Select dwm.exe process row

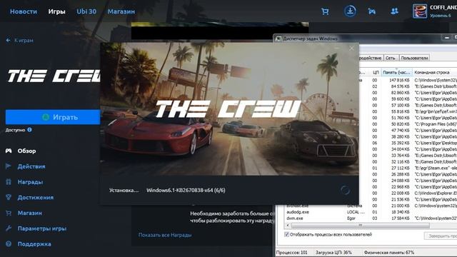[371, 218]
